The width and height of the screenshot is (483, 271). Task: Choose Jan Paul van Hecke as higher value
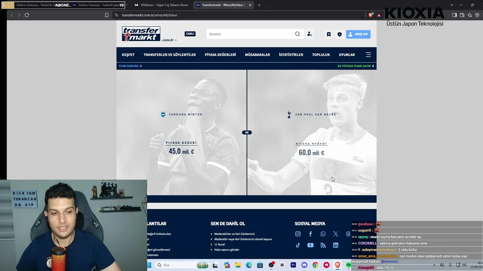[312, 132]
